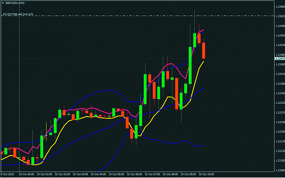
Task: Click the 10 Oct 05:00 time label
Action: click(x=116, y=174)
